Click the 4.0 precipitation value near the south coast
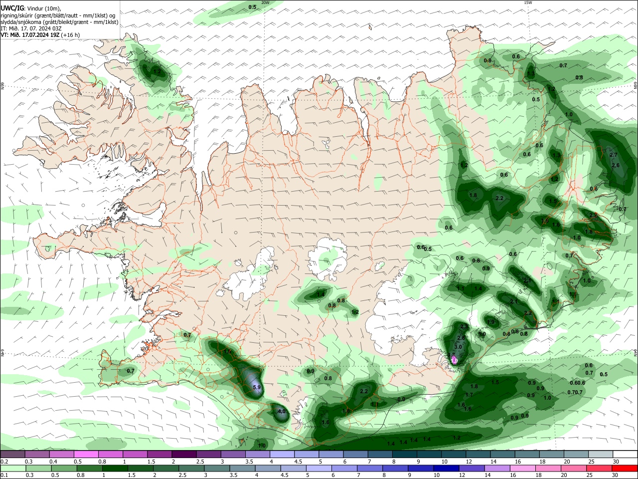 point(281,412)
